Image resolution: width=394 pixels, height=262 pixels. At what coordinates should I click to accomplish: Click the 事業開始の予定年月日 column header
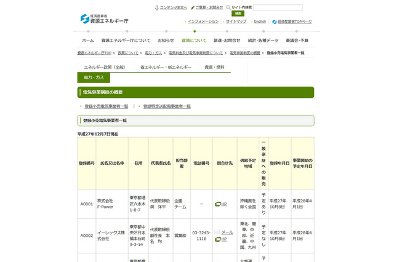pos(302,163)
